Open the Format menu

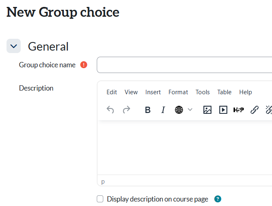178,92
